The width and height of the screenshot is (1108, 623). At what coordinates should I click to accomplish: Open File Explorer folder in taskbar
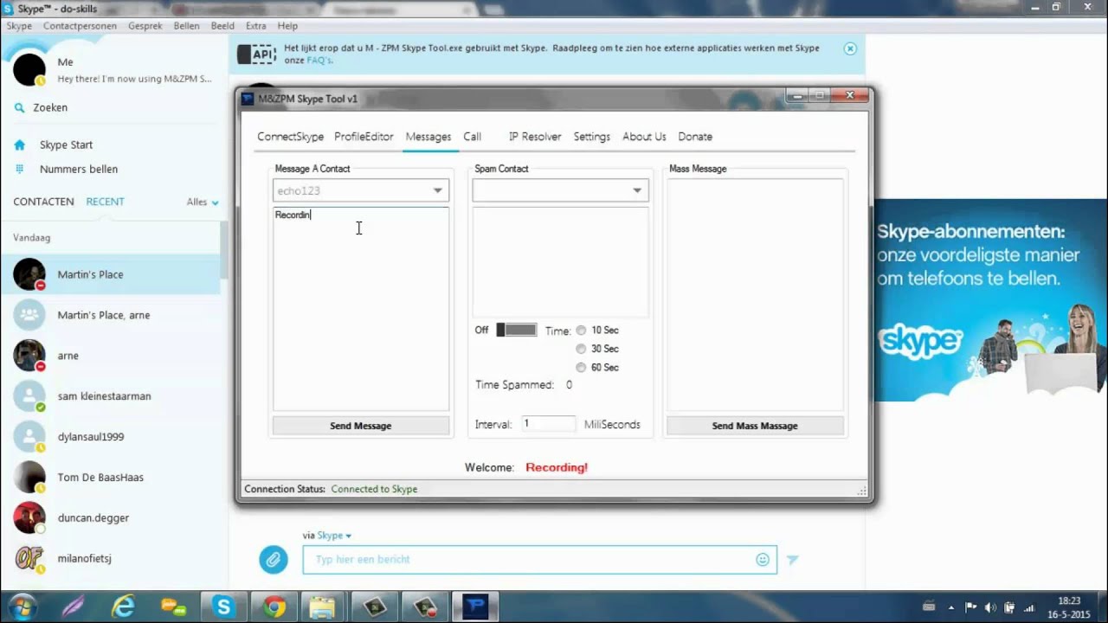pyautogui.click(x=322, y=607)
